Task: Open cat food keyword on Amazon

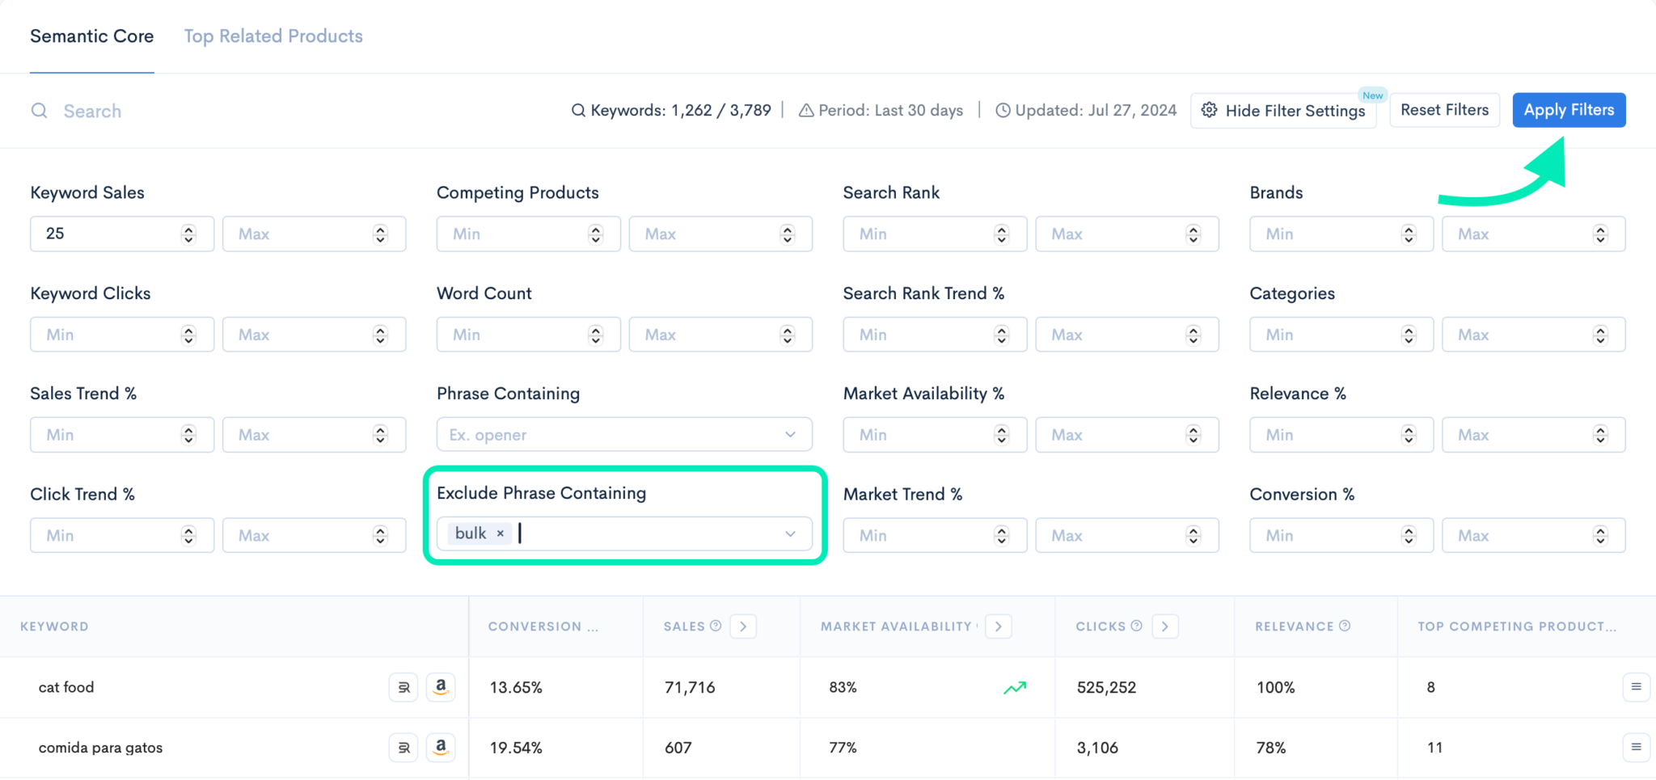Action: (441, 687)
